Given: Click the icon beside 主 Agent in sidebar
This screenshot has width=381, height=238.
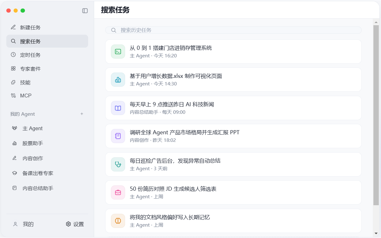Looking at the screenshot, I should pos(15,128).
